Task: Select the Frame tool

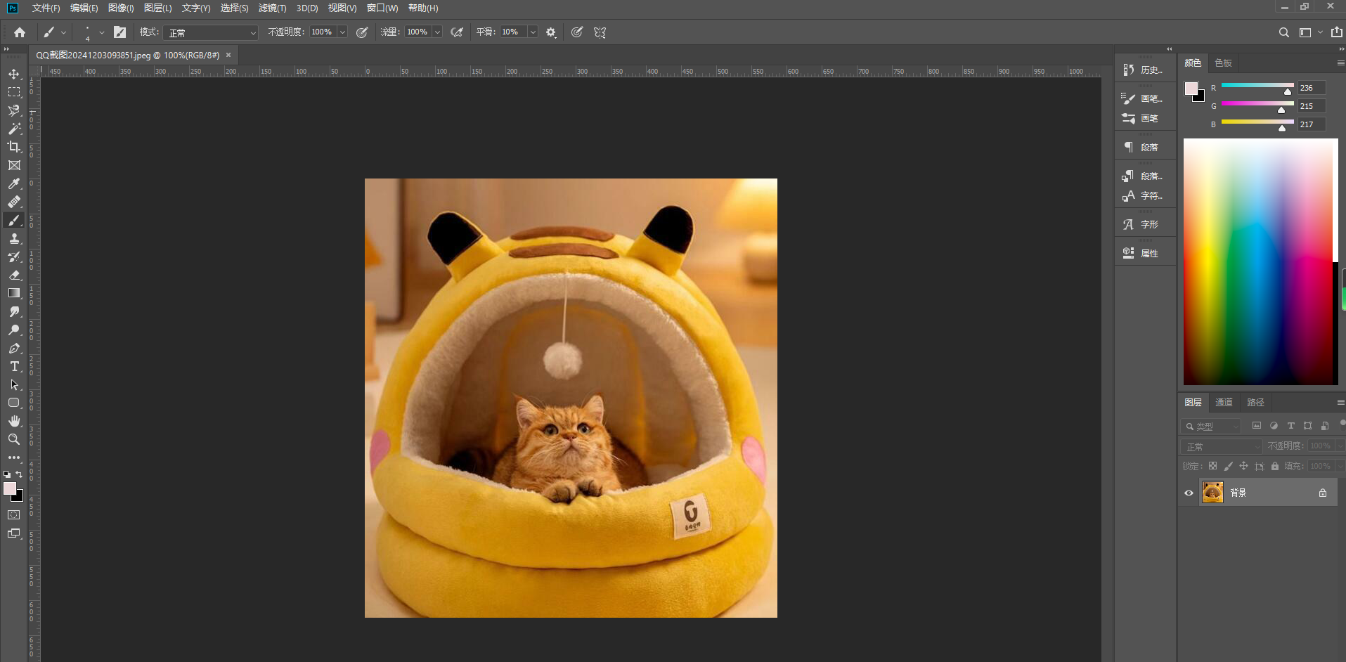Action: [14, 165]
